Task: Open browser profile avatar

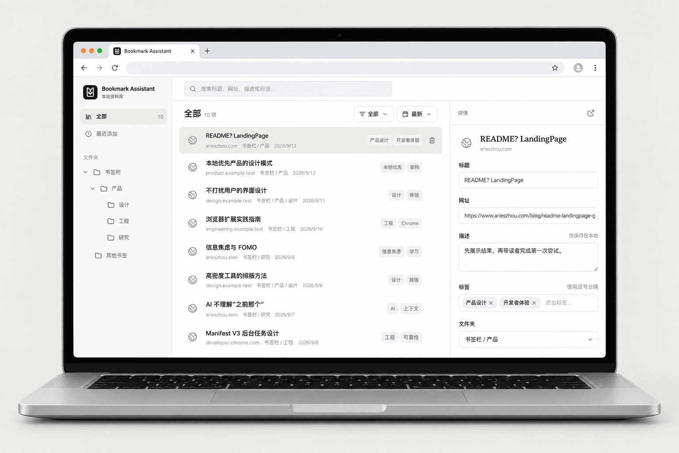Action: point(578,68)
